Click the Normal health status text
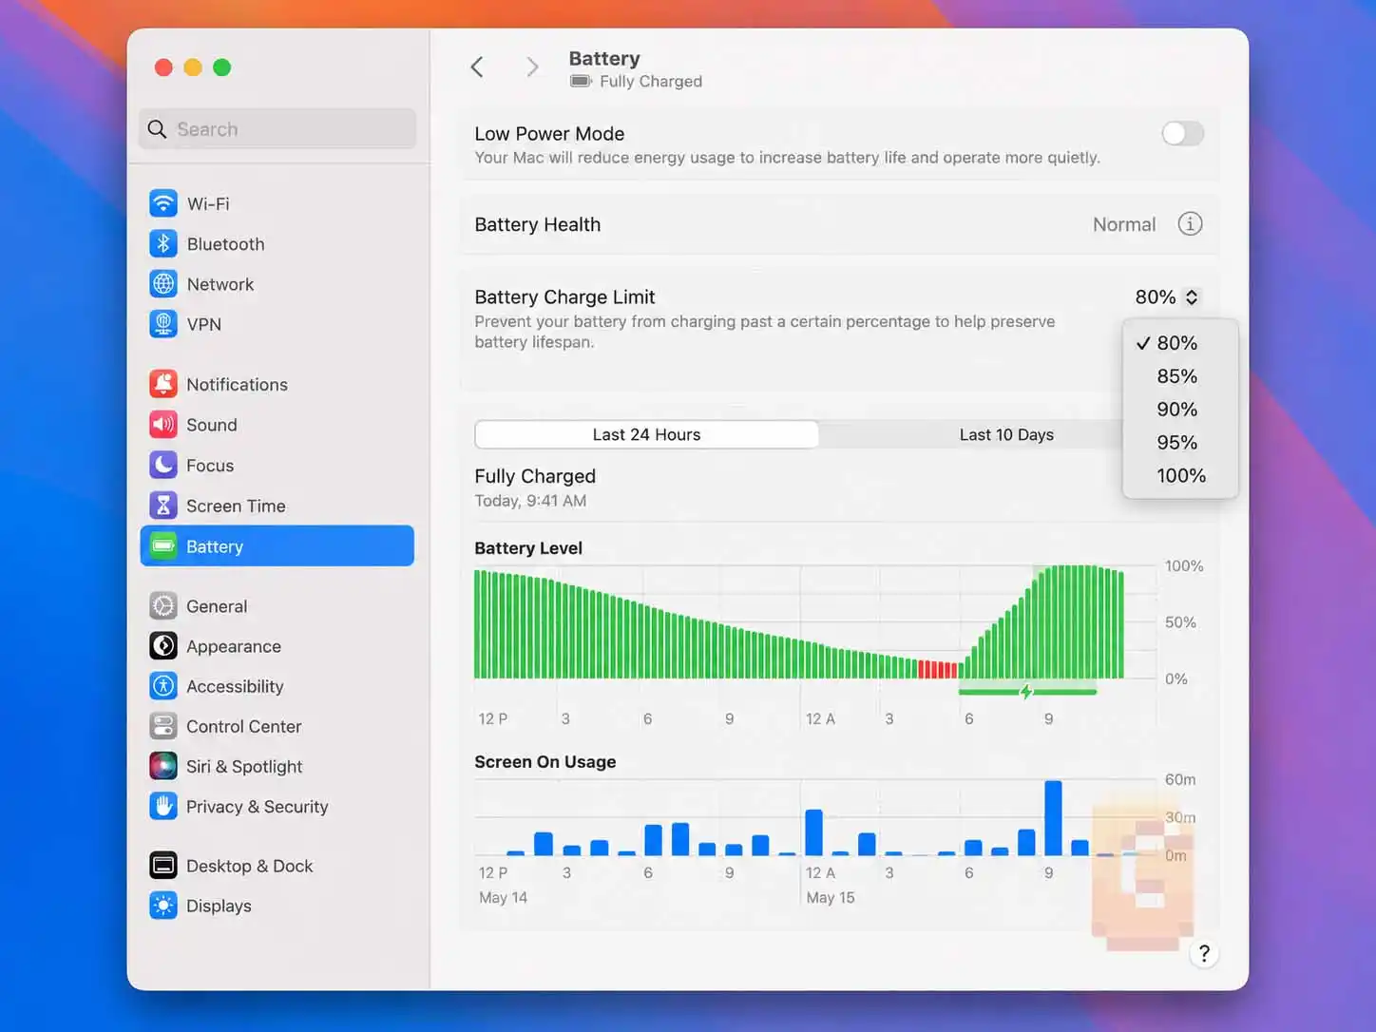 coord(1124,224)
